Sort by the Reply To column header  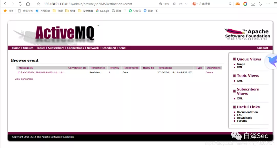click(x=149, y=68)
